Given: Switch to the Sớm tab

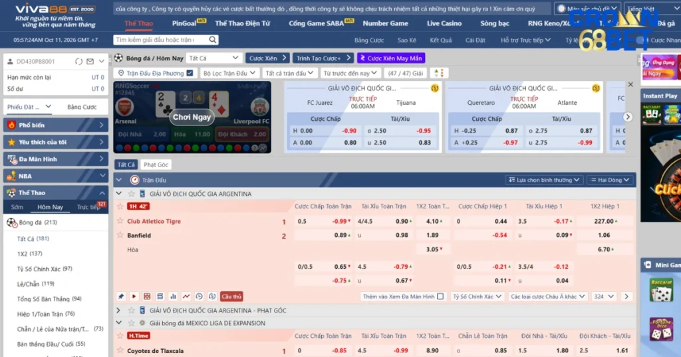Looking at the screenshot, I should point(17,207).
